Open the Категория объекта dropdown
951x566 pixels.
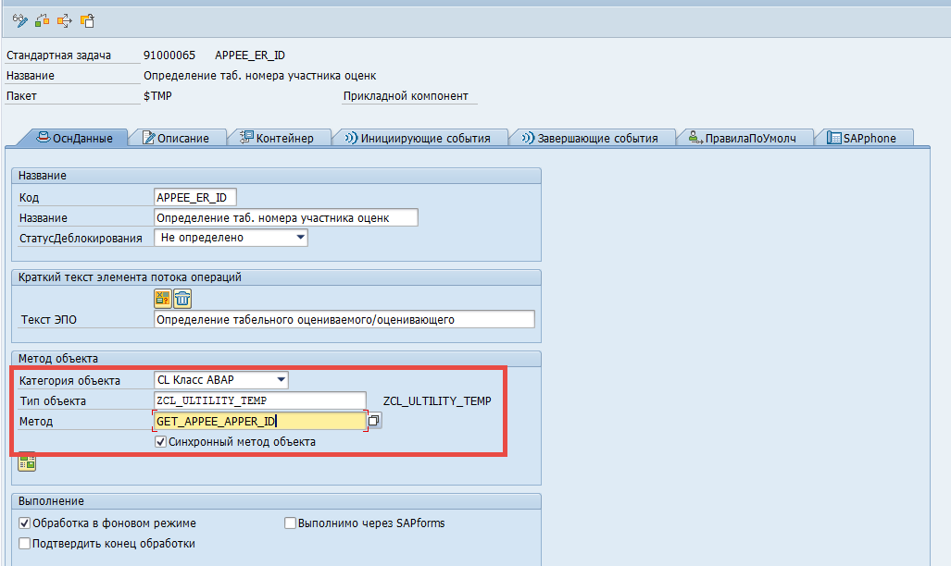point(280,379)
